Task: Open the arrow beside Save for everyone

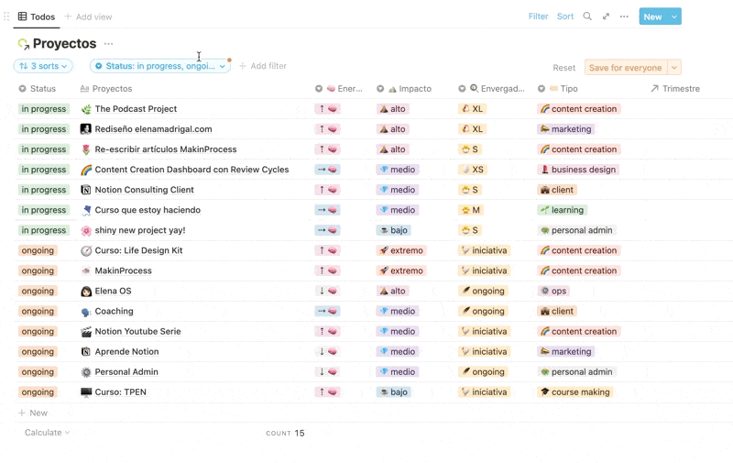Action: [674, 67]
